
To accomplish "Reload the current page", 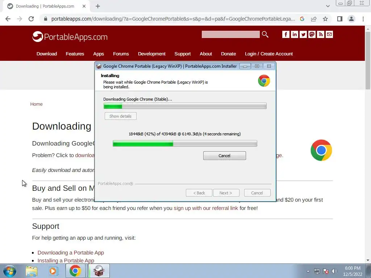I will pyautogui.click(x=31, y=19).
